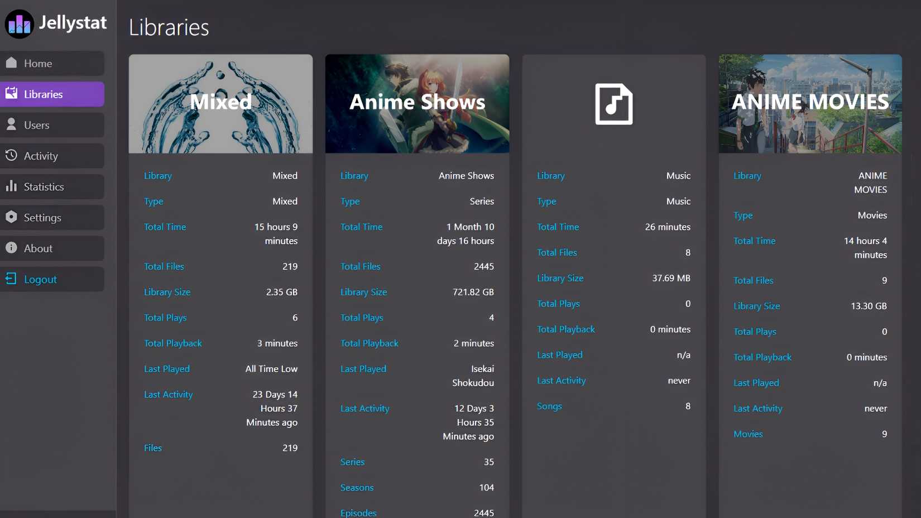The width and height of the screenshot is (921, 518).
Task: Click '3 minutes' total playback value
Action: point(277,343)
